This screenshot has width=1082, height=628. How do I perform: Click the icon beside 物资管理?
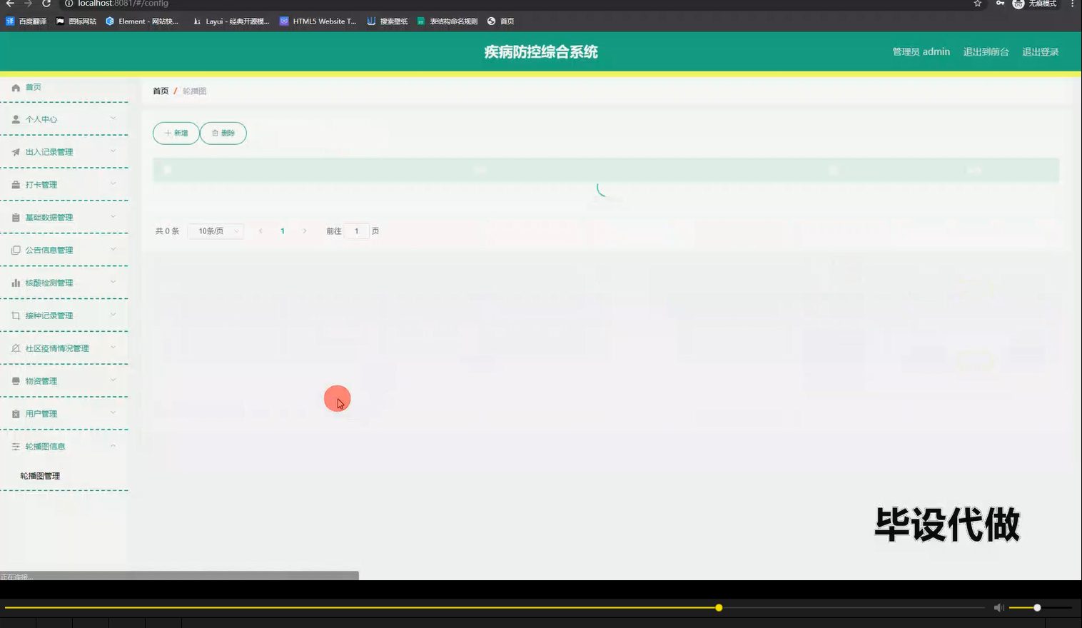[x=16, y=381]
